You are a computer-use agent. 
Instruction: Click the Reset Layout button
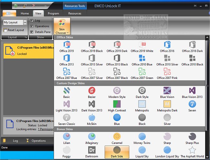click(x=14, y=30)
